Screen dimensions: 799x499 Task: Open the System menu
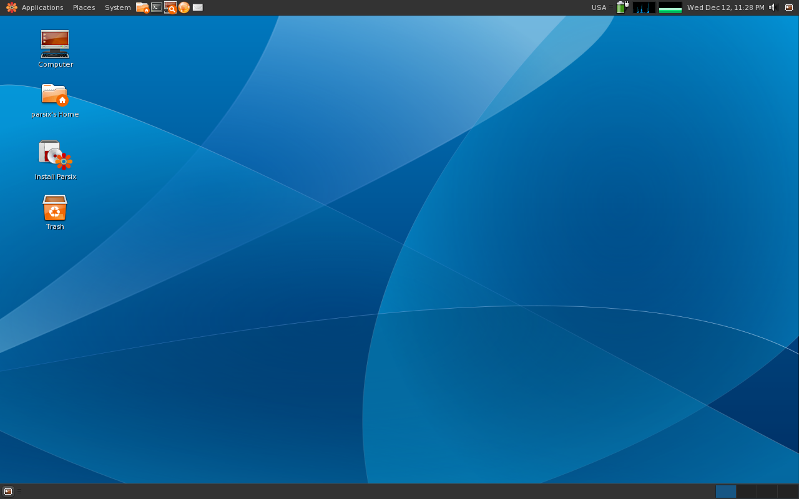point(117,7)
